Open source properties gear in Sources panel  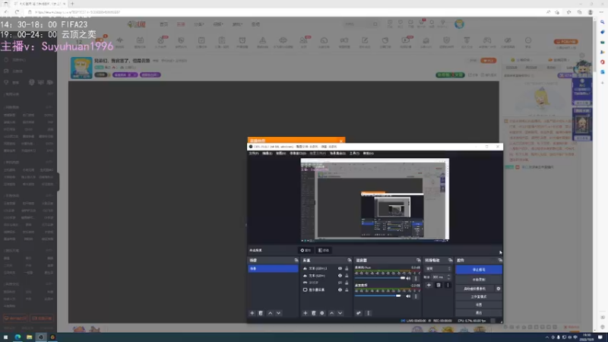322,313
